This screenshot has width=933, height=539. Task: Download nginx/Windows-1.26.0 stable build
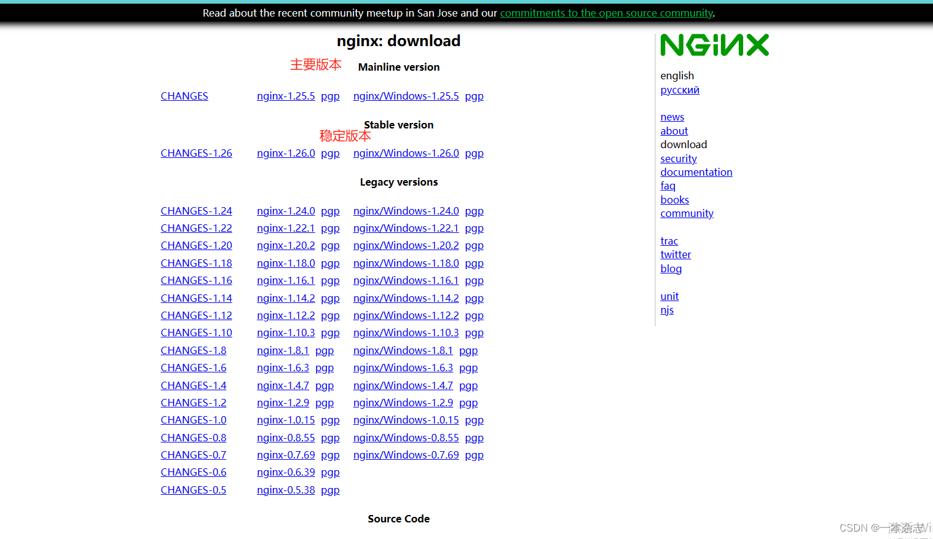(406, 153)
